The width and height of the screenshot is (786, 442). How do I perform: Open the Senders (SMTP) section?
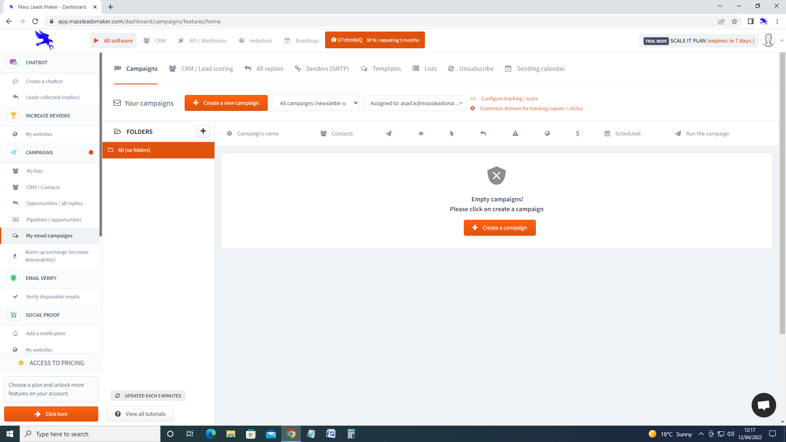(327, 68)
